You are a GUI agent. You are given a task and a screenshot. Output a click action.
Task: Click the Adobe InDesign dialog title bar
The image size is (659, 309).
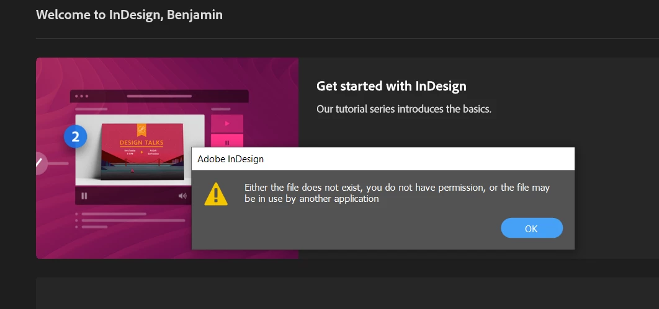383,159
